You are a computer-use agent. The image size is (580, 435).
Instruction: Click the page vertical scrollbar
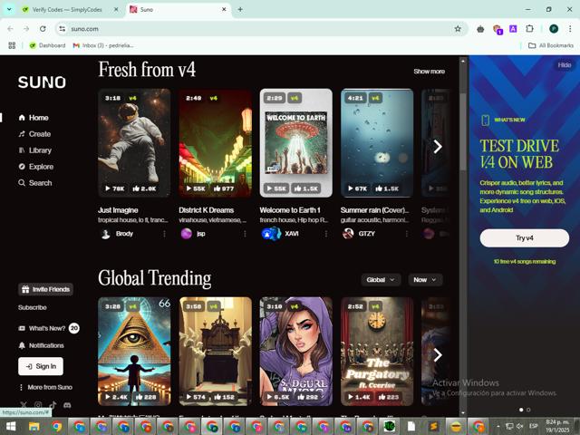[463, 132]
